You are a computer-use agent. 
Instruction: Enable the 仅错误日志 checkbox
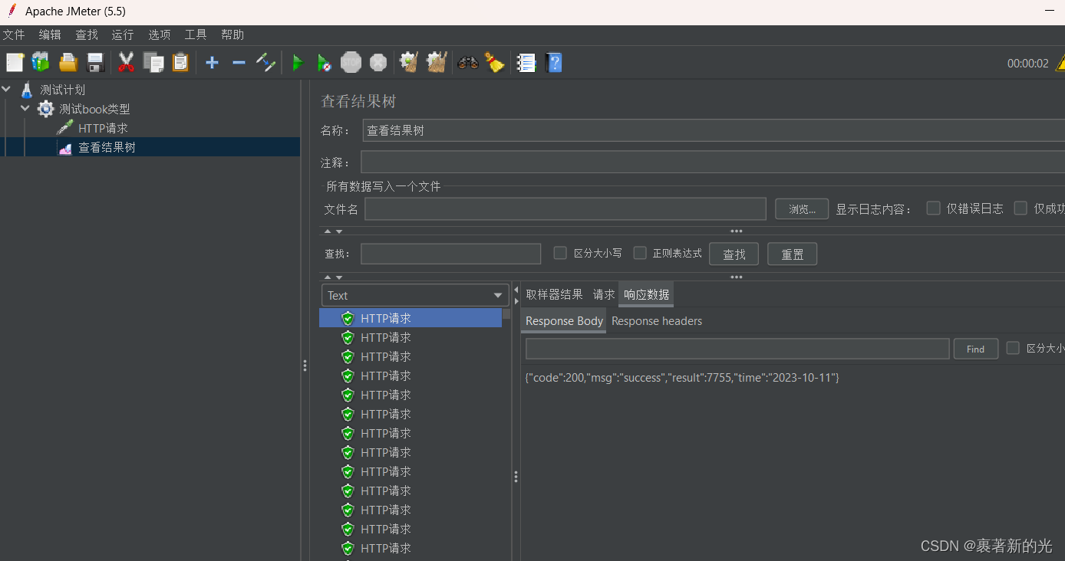pyautogui.click(x=934, y=208)
